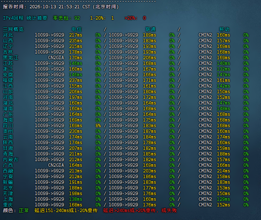Screen dimensions: 261x220
Task: Click the 217ms telecom latency for 河北
Action: (75, 35)
